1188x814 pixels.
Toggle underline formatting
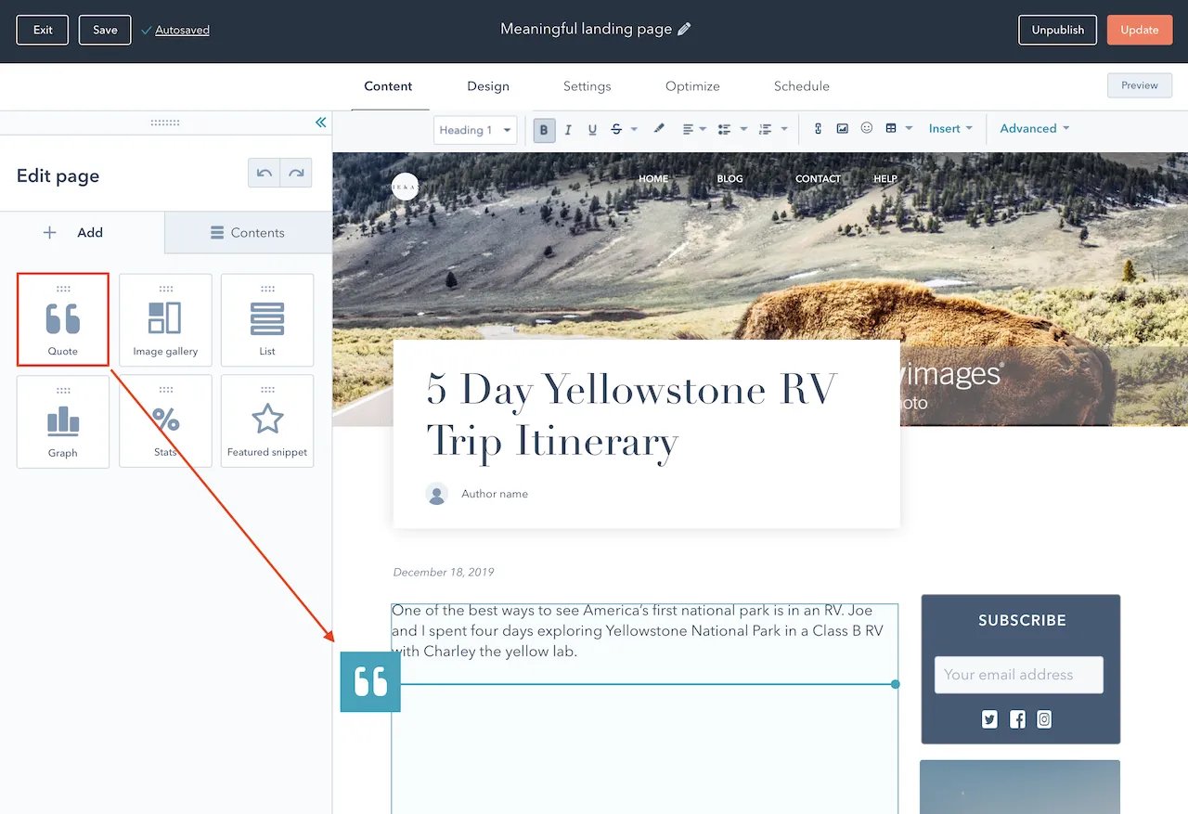pos(592,130)
